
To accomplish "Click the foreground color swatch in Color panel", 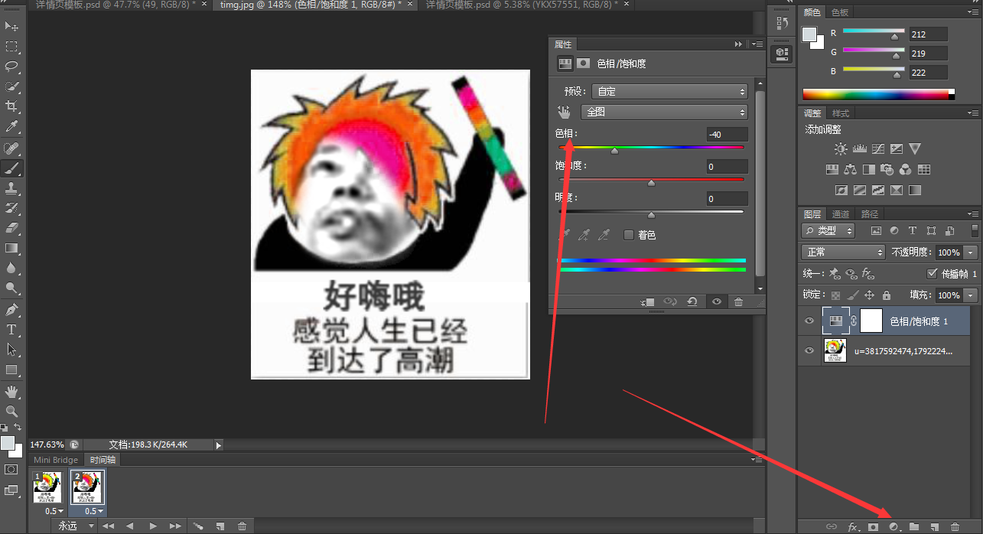I will click(x=809, y=34).
